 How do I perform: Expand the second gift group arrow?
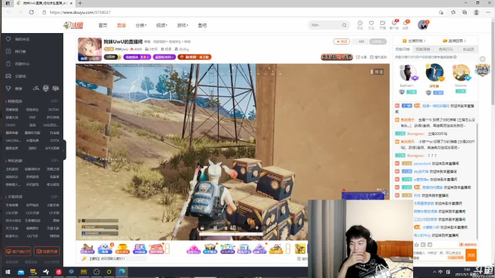click(x=288, y=248)
